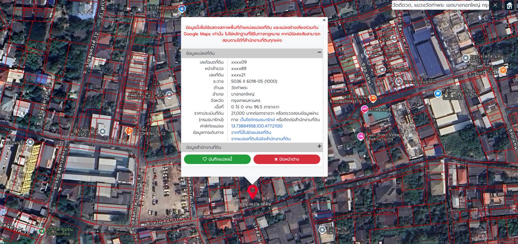518x244 pixels.
Task: Click the address search field at top right
Action: pos(440,5)
